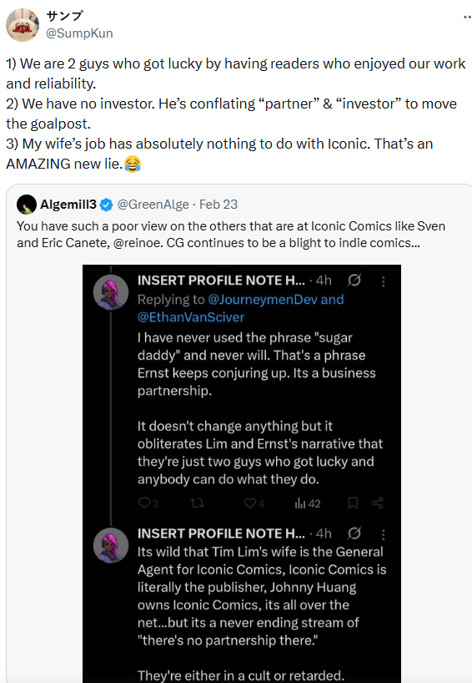Open the quoted tweet screenshot image
Image resolution: width=472 pixels, height=683 pixels.
pyautogui.click(x=242, y=473)
